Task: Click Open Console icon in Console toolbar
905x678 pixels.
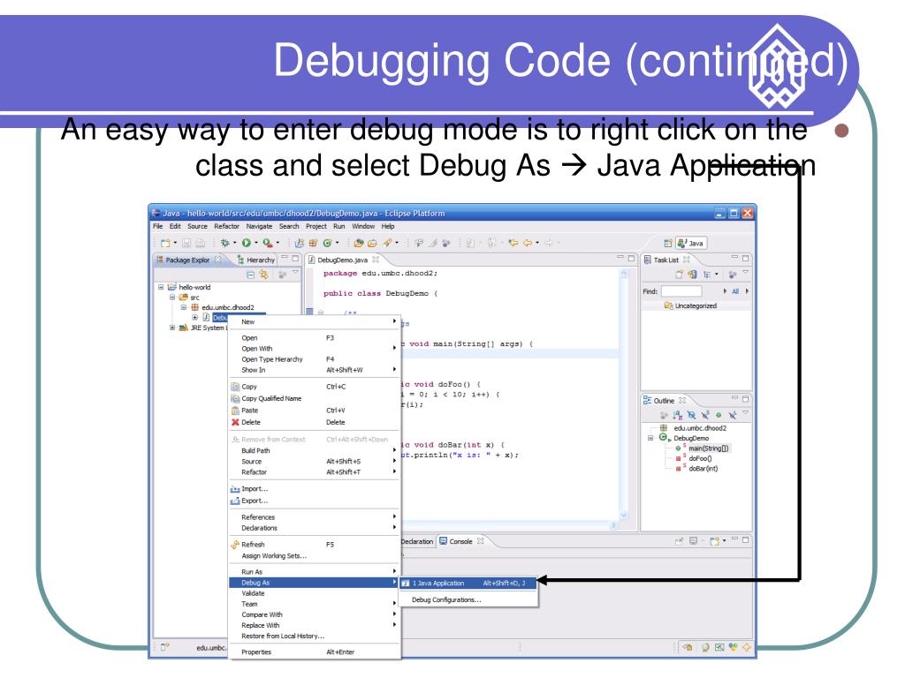Action: tap(715, 541)
